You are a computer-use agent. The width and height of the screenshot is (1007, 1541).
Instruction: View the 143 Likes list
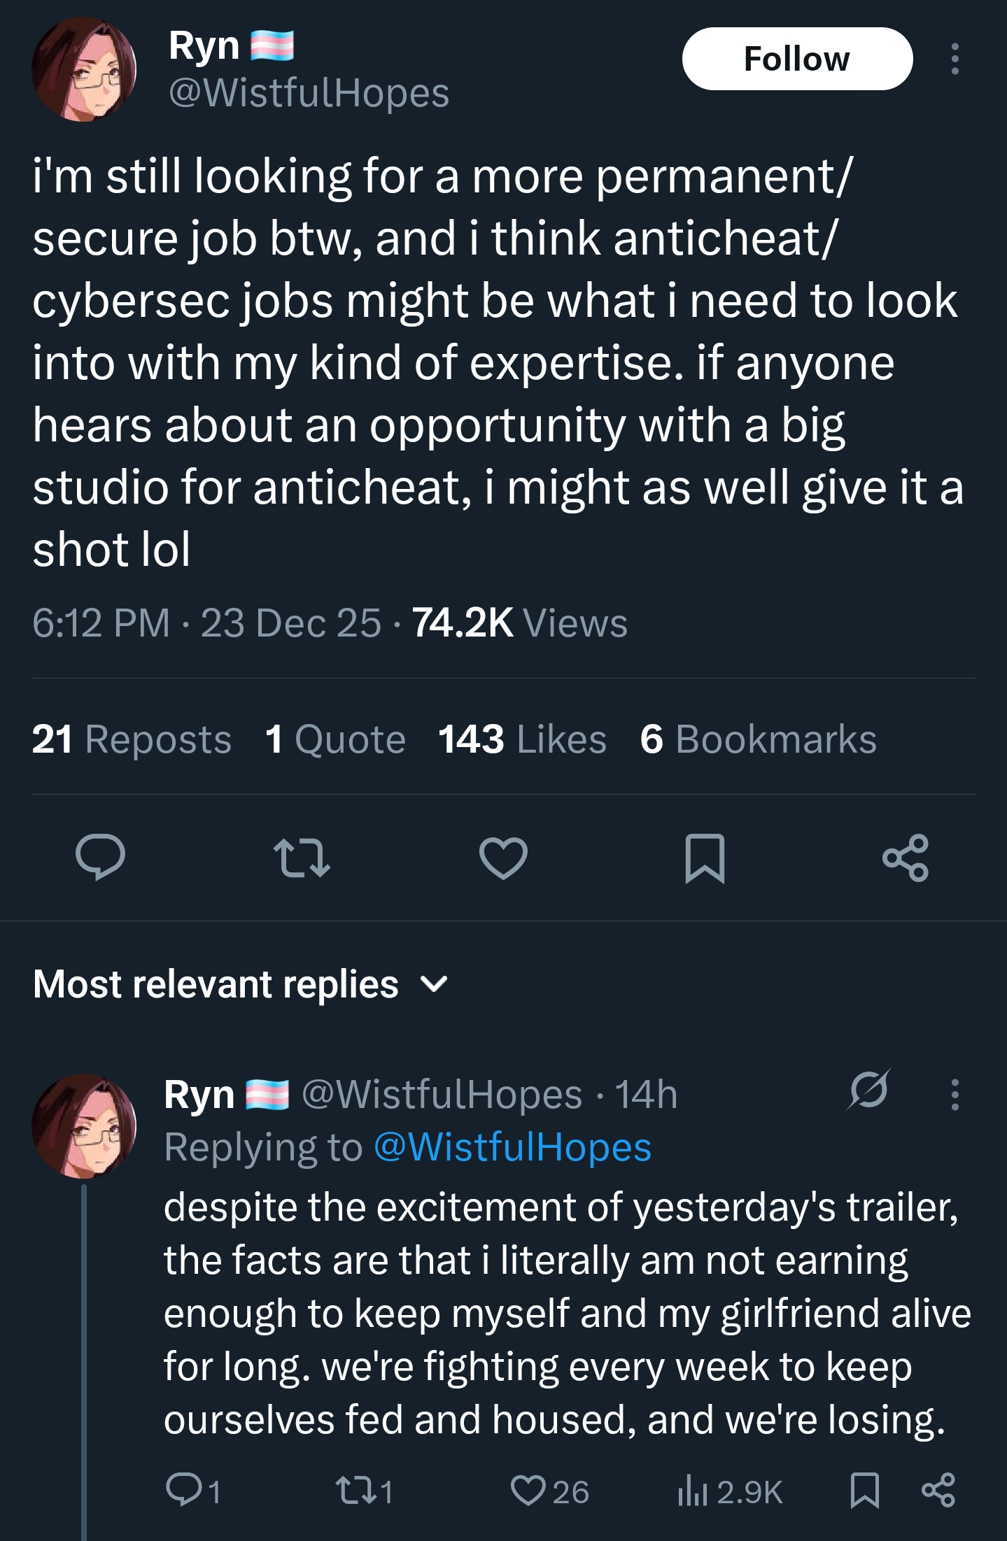[522, 739]
